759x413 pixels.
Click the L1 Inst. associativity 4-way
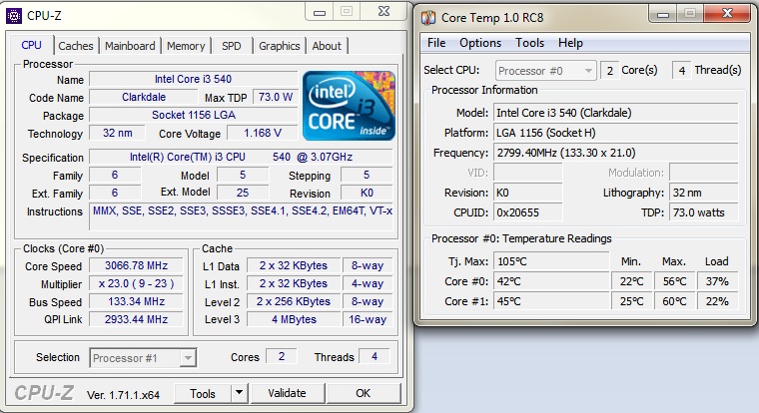[x=368, y=284]
